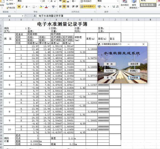Click the phonetic guide (文) icon
The image size is (160, 149).
pyautogui.click(x=53, y=7)
